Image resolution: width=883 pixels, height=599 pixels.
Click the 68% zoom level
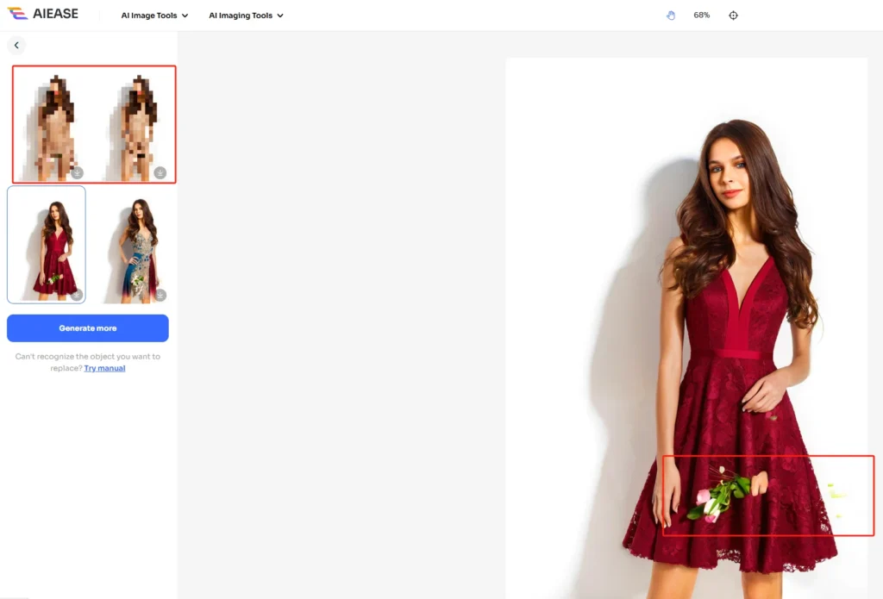(702, 16)
